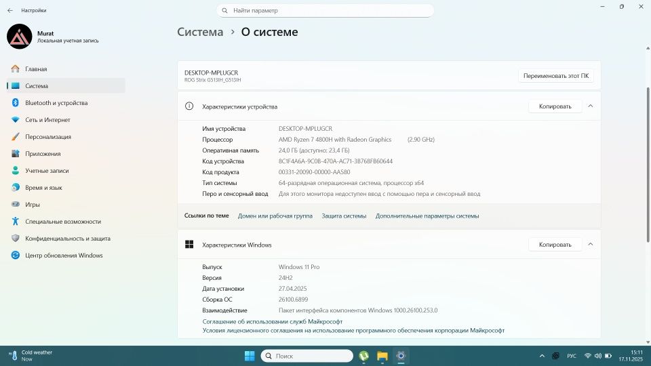Click the battery tray icon
651x366 pixels.
click(x=608, y=356)
